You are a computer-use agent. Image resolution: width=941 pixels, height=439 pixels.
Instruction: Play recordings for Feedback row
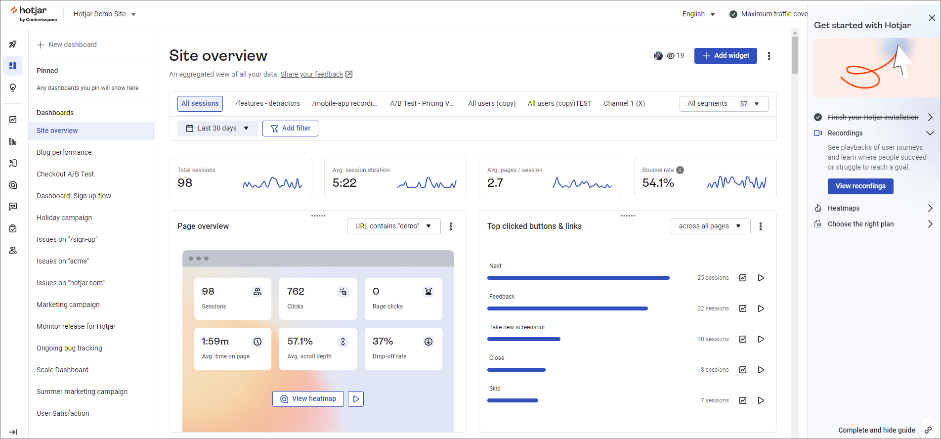point(761,308)
